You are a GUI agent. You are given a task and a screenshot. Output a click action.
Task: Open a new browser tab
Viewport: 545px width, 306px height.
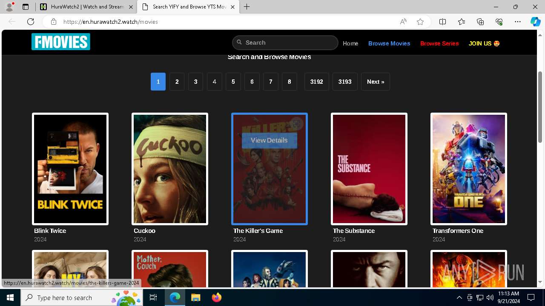point(247,7)
